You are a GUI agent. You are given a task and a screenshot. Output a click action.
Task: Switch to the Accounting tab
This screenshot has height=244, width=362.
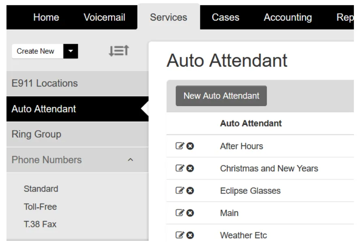[288, 17]
